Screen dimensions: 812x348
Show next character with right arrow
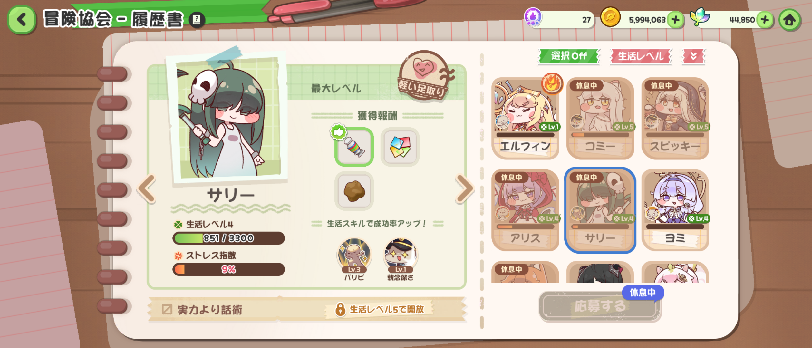coord(464,189)
